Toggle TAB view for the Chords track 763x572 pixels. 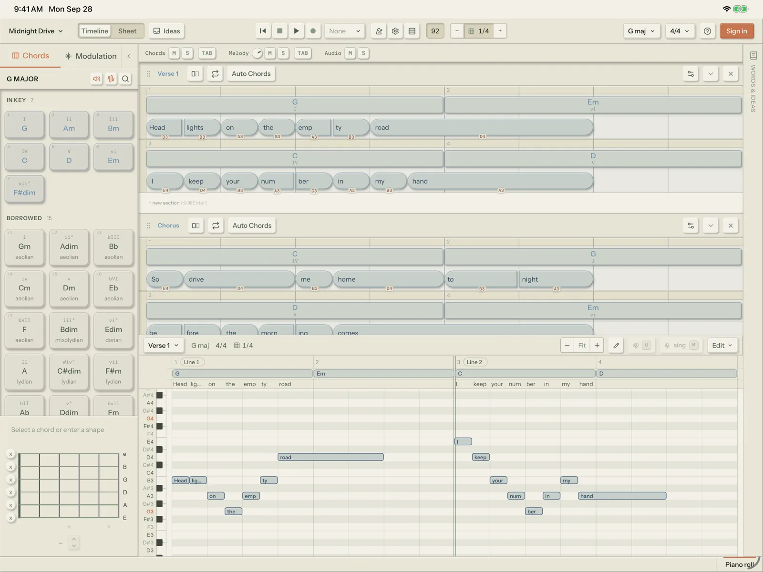point(207,53)
